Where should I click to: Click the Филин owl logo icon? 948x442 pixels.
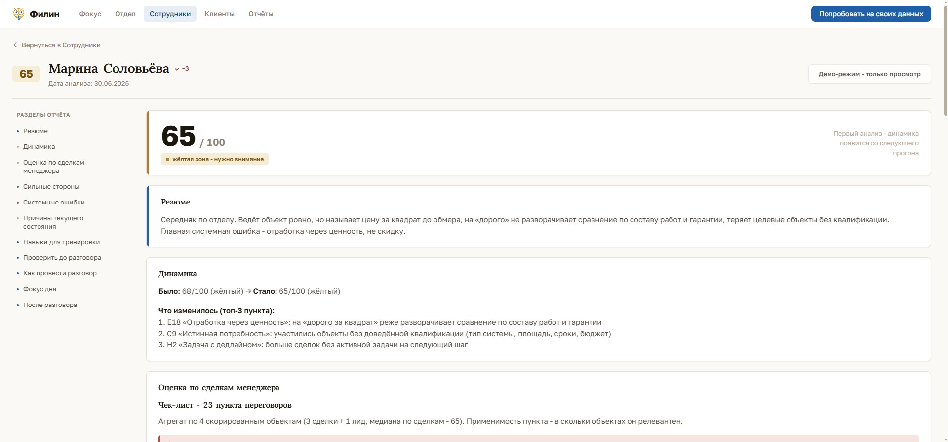click(19, 14)
